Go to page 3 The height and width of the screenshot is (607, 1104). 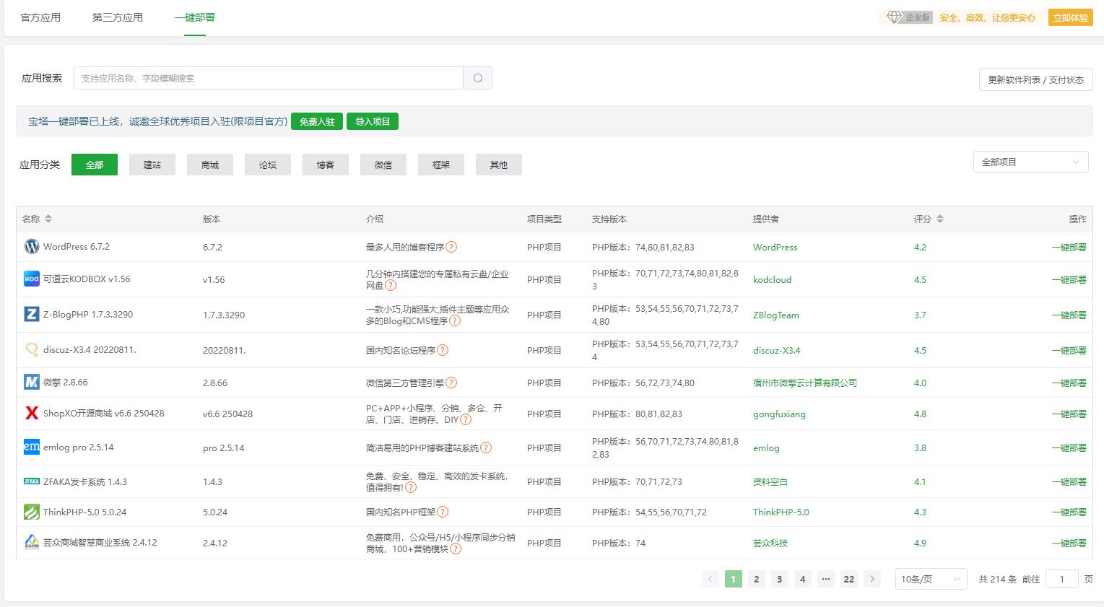coord(779,579)
